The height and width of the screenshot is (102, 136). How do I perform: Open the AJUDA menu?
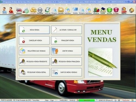[114, 5]
